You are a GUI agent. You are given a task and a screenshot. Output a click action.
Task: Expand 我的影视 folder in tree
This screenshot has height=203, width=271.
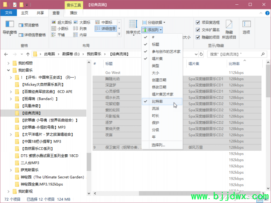(x=8, y=192)
